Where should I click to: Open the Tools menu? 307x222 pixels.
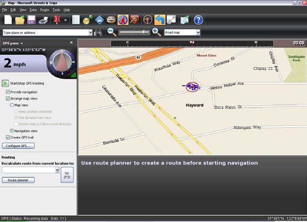tap(56, 10)
